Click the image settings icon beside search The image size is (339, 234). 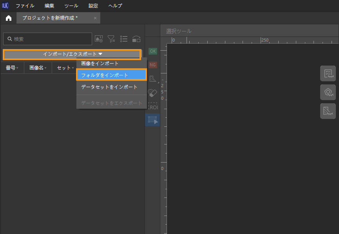[99, 39]
